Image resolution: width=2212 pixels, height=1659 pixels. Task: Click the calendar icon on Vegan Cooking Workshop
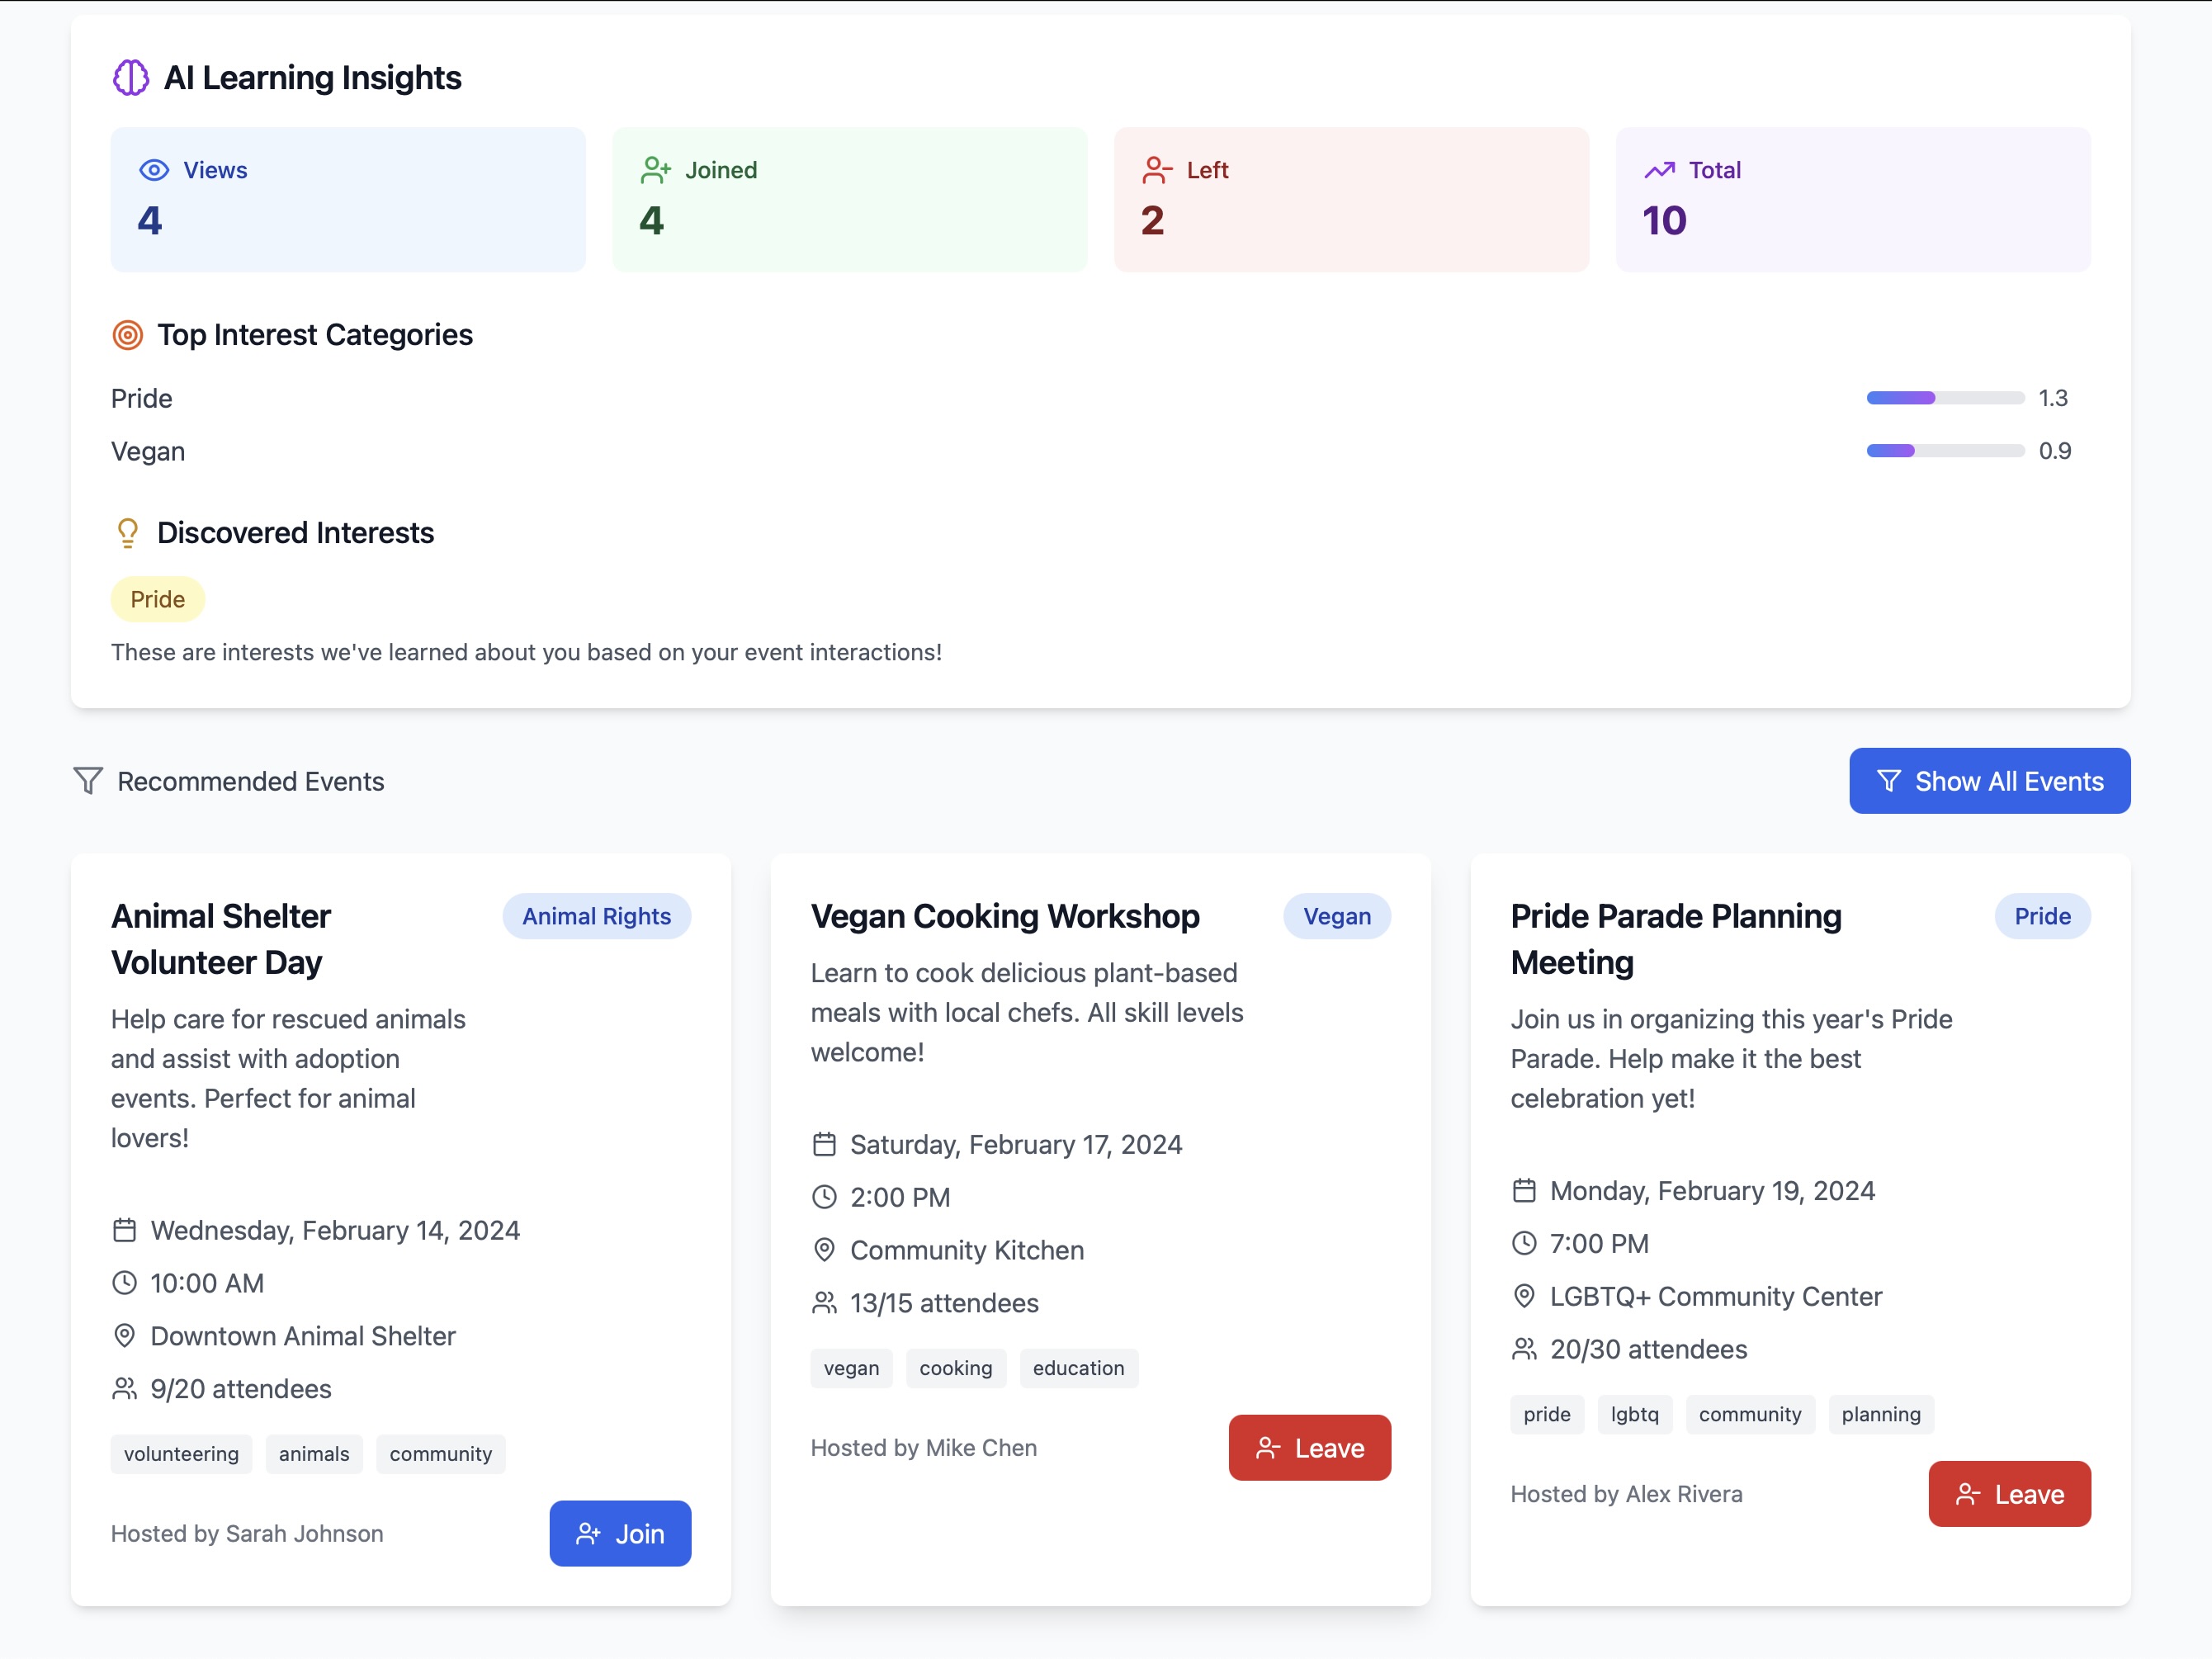824,1144
